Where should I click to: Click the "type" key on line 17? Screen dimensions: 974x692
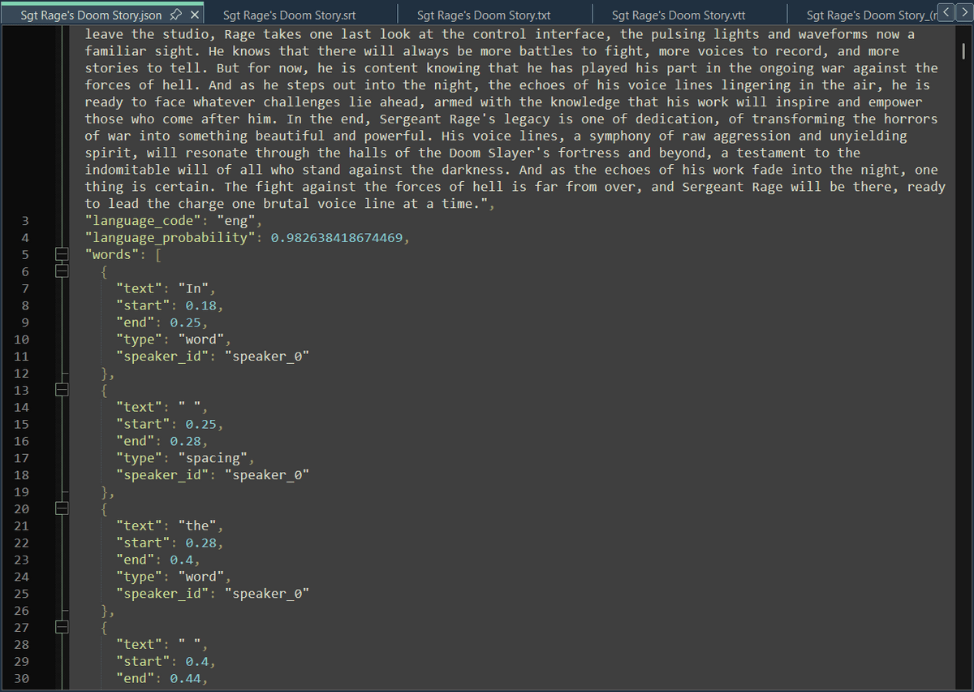point(140,458)
